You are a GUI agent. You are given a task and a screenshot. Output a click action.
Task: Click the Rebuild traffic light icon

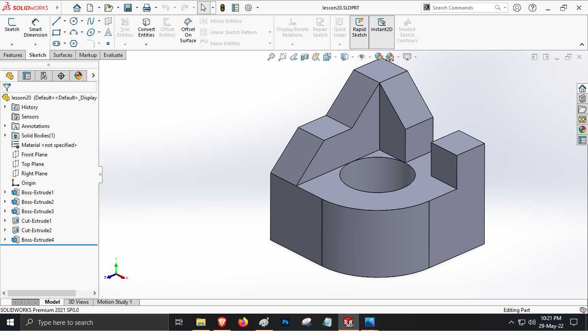[x=223, y=8]
